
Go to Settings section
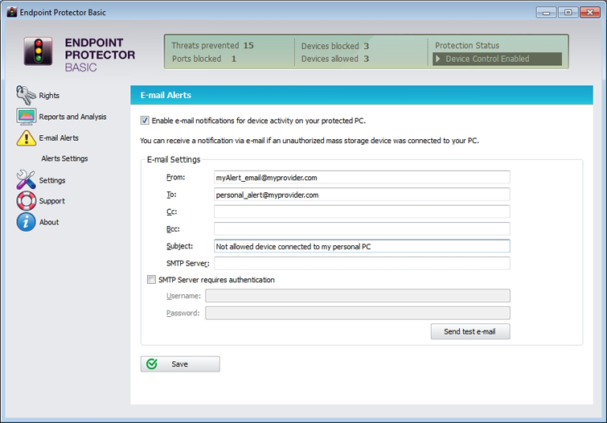coord(52,180)
